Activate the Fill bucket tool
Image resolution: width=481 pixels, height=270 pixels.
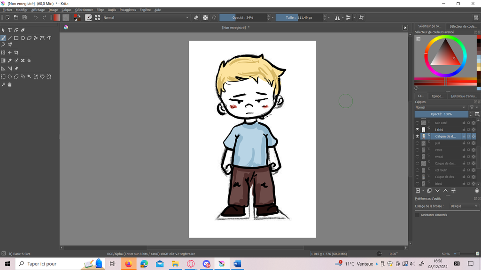tap(29, 60)
